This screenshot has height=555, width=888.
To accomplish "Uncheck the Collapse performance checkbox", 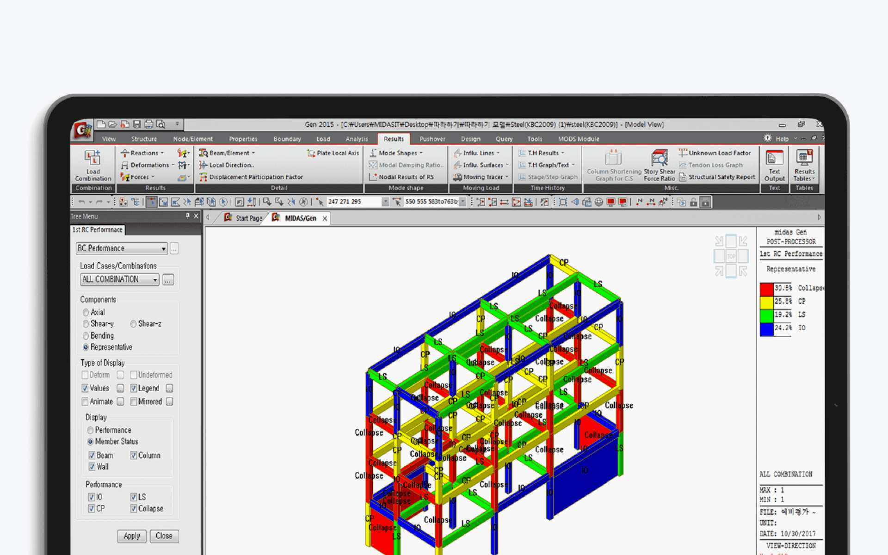I will pos(134,509).
